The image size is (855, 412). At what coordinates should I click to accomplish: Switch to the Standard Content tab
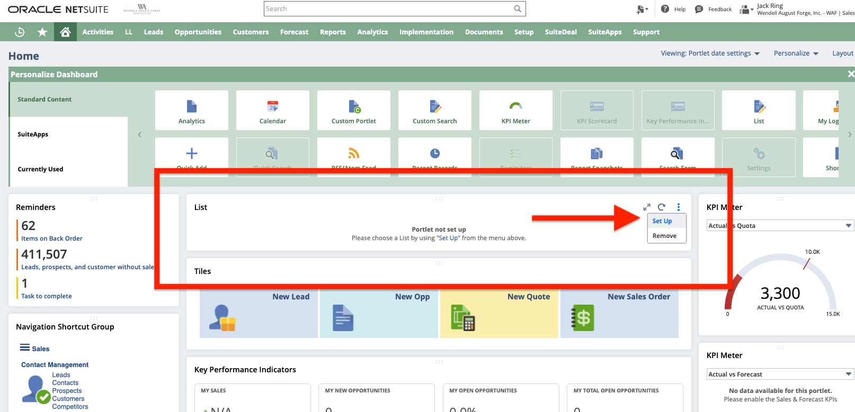(69, 99)
